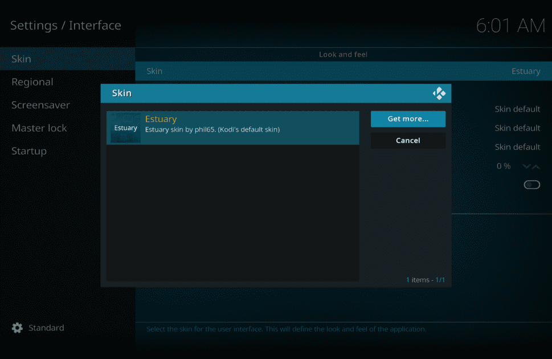Click the Standard settings level label
The image size is (552, 359).
point(46,328)
